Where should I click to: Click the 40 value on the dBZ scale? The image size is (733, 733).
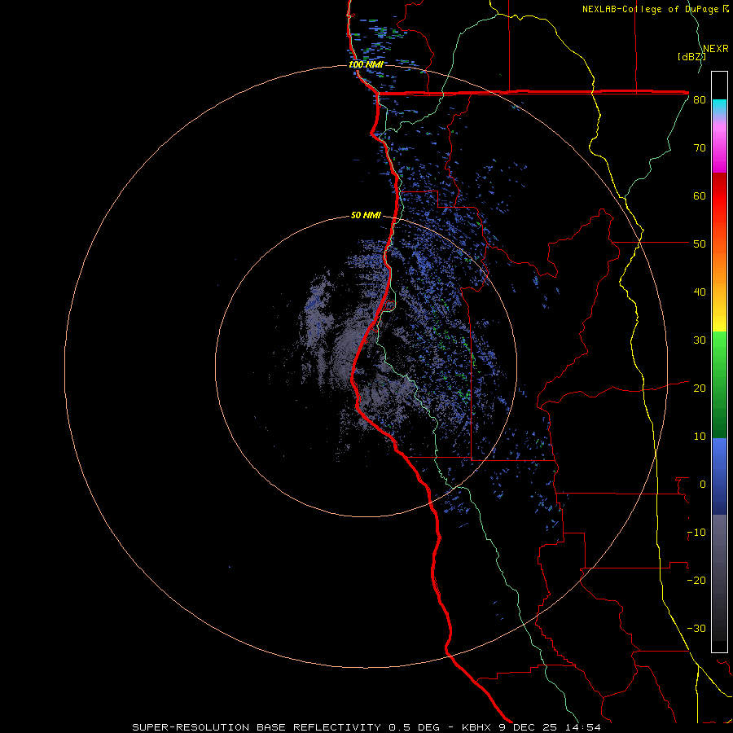point(700,292)
